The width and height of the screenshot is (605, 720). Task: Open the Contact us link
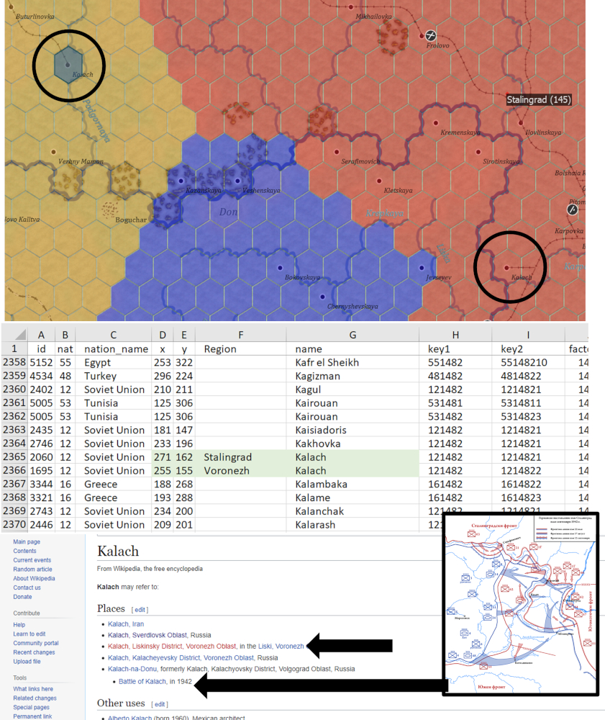pos(27,588)
